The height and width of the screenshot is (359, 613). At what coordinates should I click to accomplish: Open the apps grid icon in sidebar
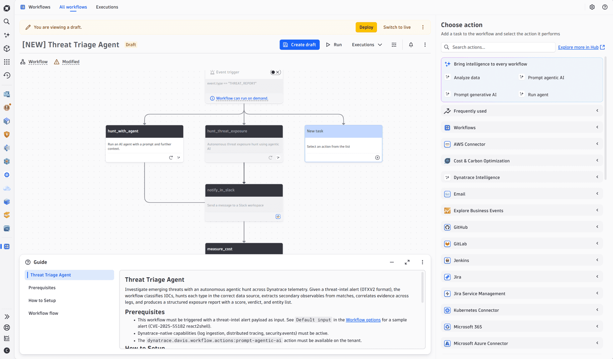coord(7,62)
